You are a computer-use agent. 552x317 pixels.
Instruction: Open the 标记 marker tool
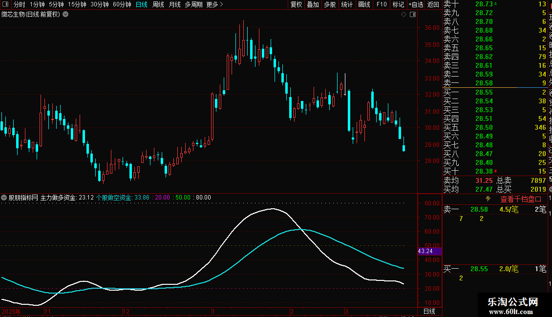point(398,4)
